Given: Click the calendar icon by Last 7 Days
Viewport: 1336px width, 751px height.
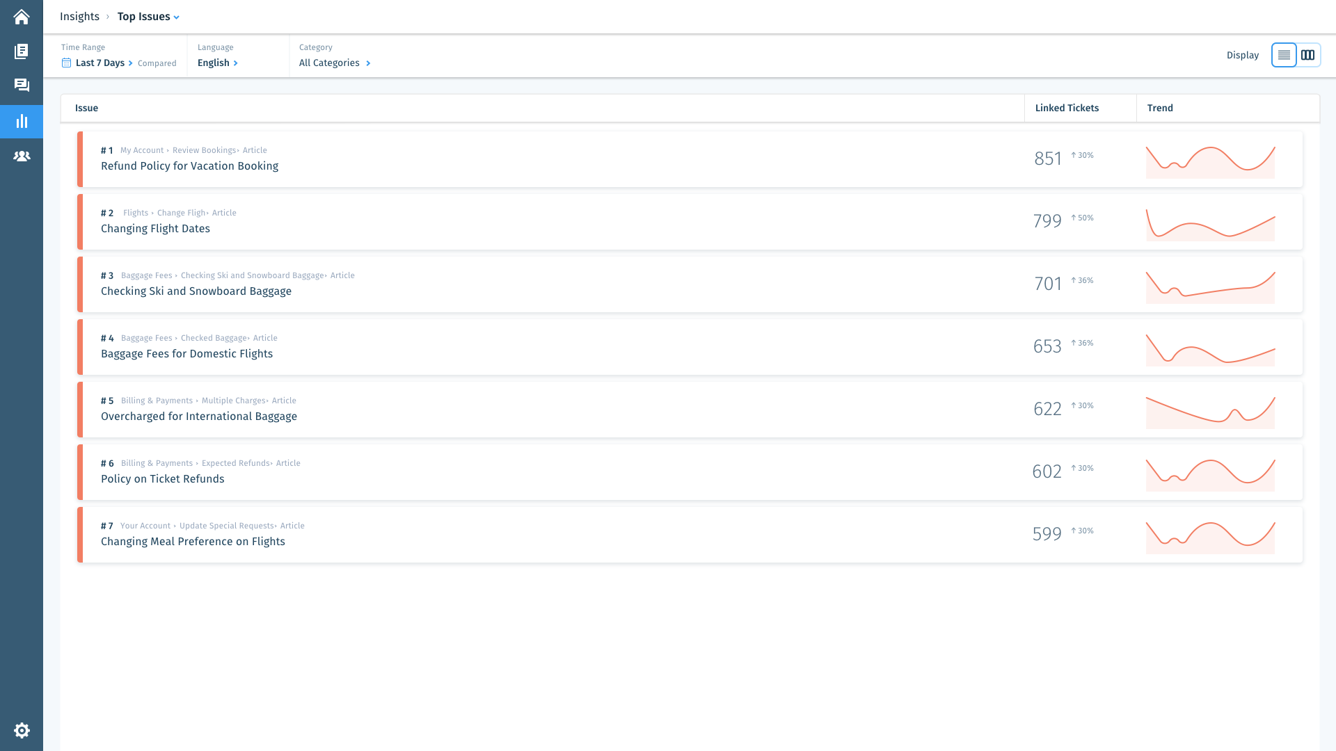Looking at the screenshot, I should [x=66, y=63].
